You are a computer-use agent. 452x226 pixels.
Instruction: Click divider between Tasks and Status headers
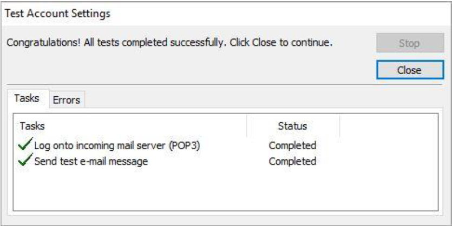(247, 126)
